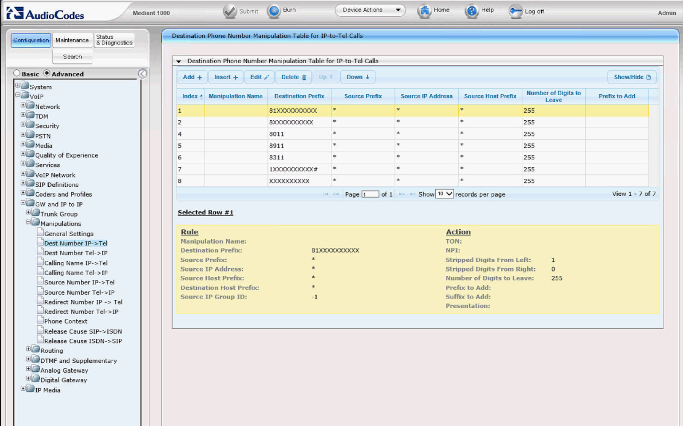The image size is (683, 426).
Task: Collapse the Destination Phone Number Manipulation section triangle
Action: [178, 61]
